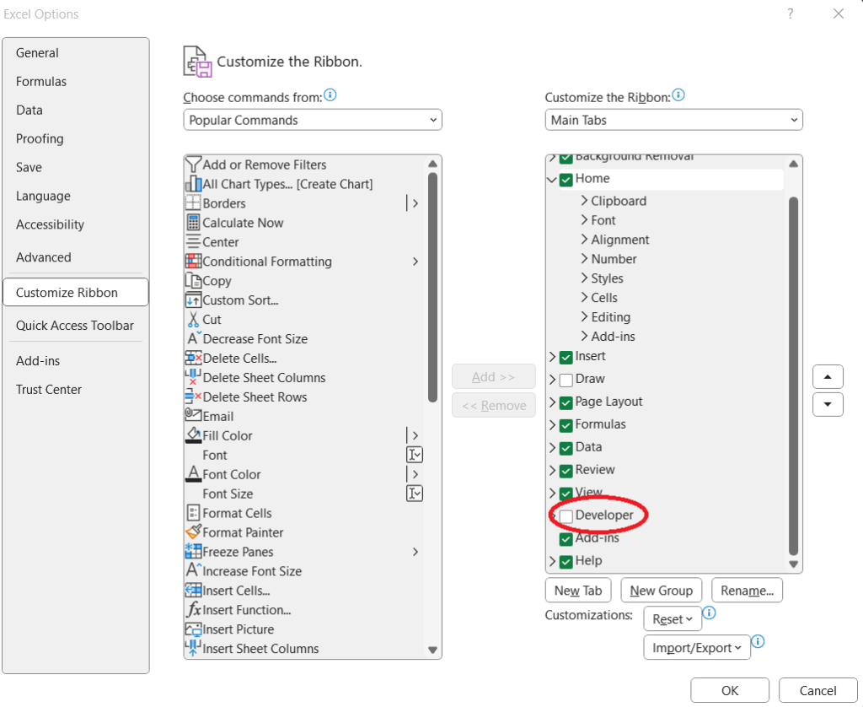
Task: Click the Format Painter brush icon
Action: point(193,532)
